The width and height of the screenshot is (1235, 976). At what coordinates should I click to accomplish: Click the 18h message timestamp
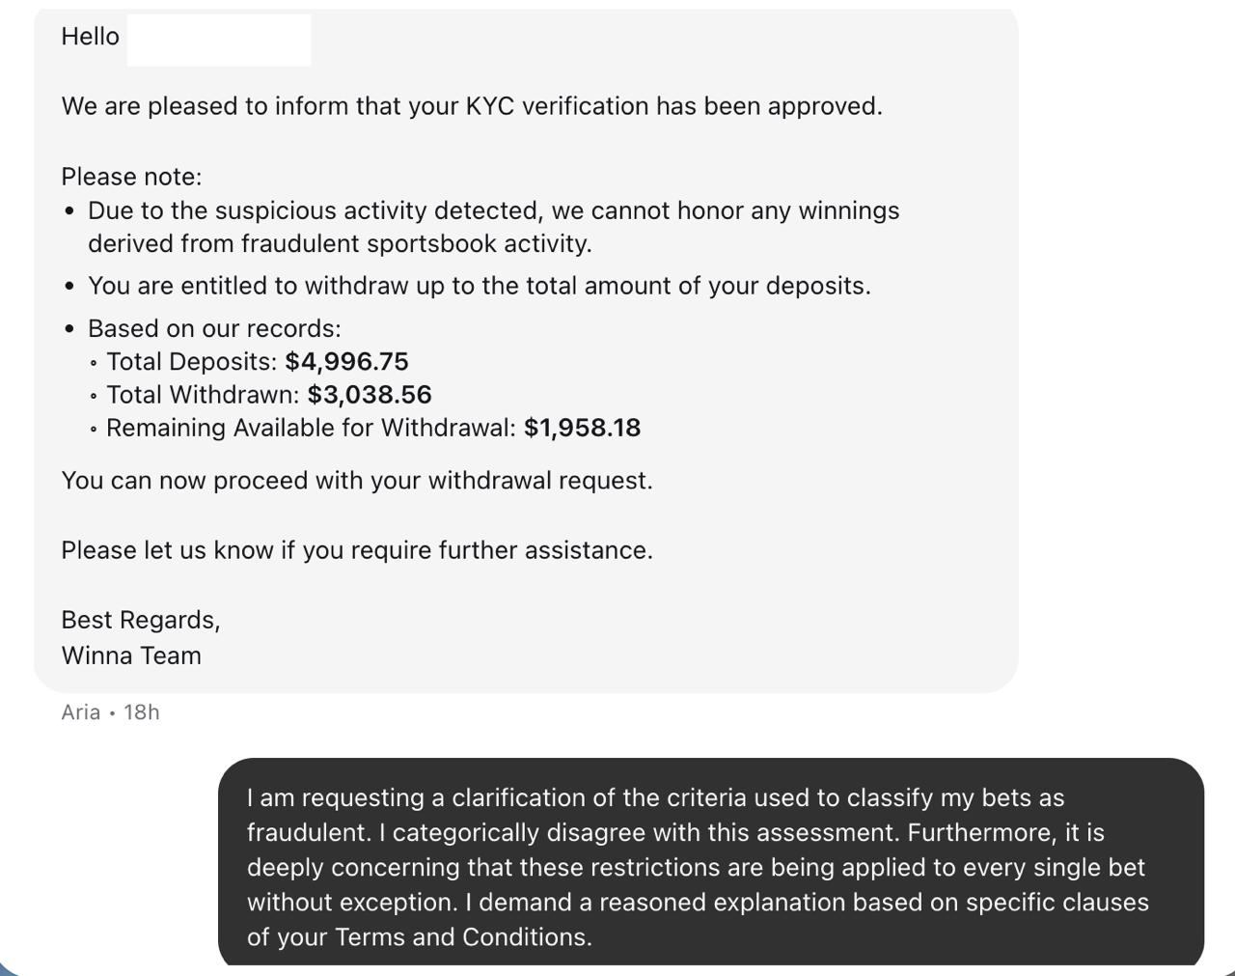(142, 712)
